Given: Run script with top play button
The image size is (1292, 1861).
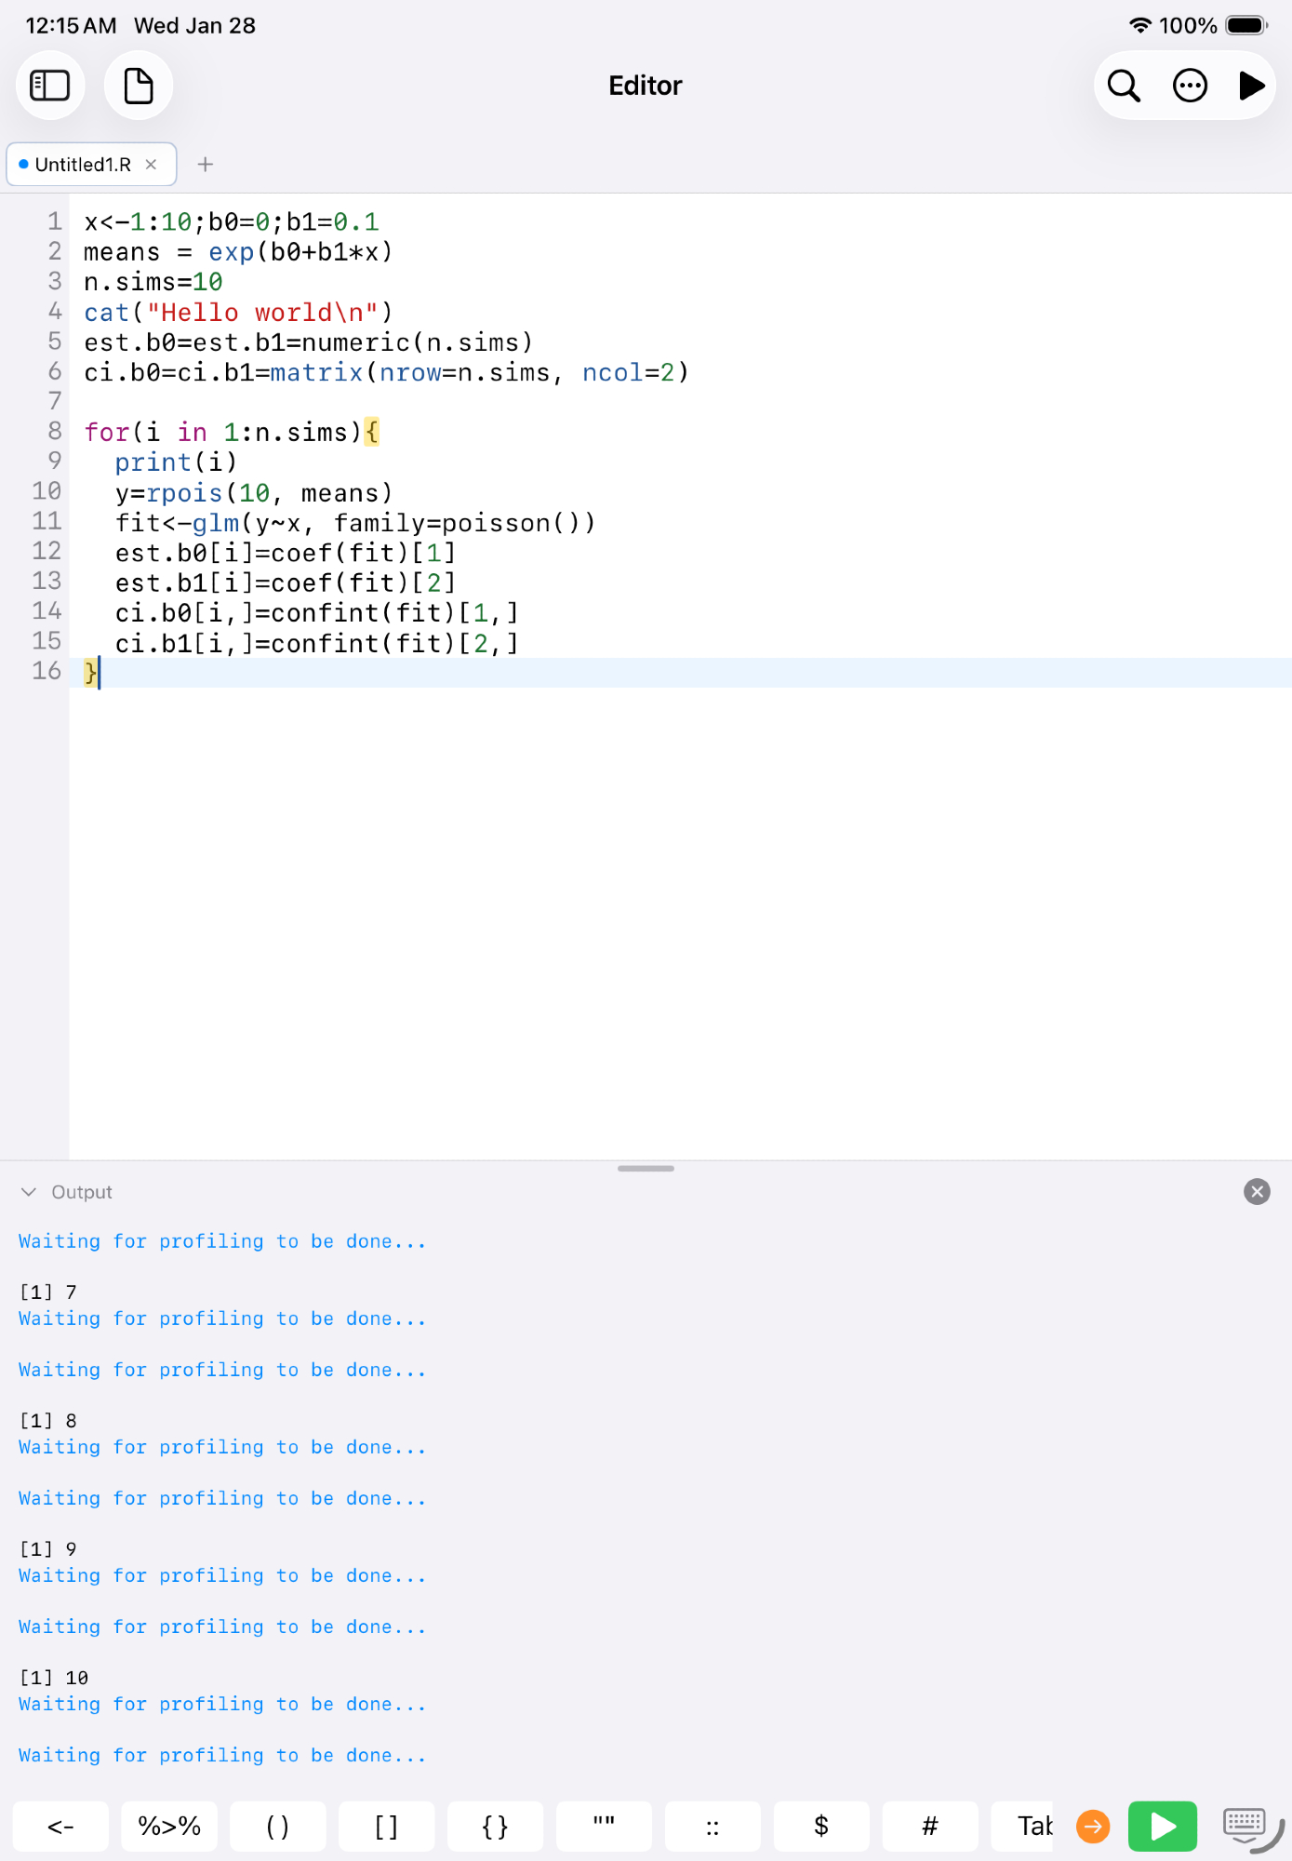Looking at the screenshot, I should point(1251,86).
